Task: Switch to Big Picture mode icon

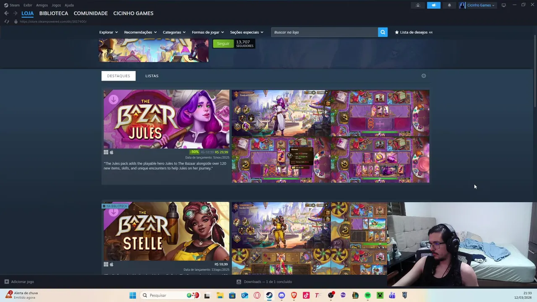Action: tap(504, 5)
